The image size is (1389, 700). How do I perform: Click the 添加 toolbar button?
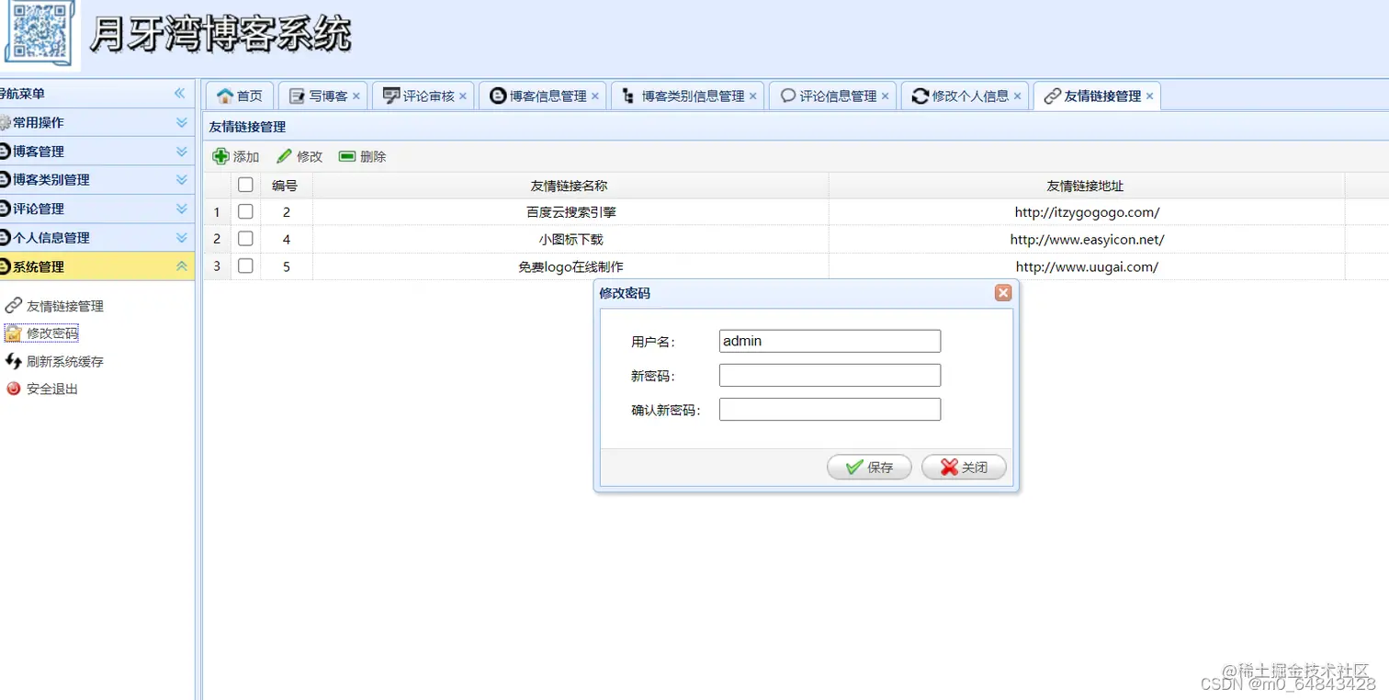236,156
